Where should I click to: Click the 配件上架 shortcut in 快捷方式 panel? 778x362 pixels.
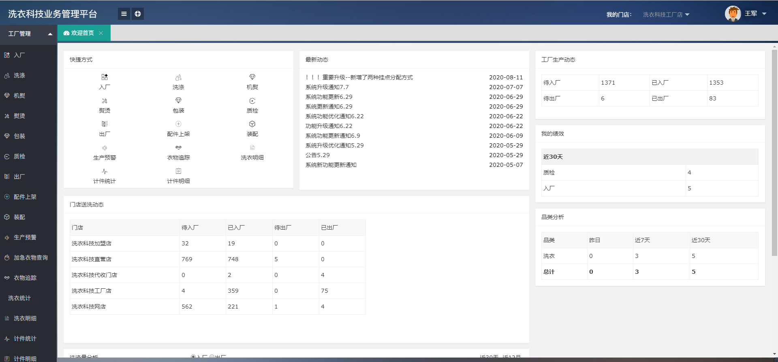click(178, 129)
